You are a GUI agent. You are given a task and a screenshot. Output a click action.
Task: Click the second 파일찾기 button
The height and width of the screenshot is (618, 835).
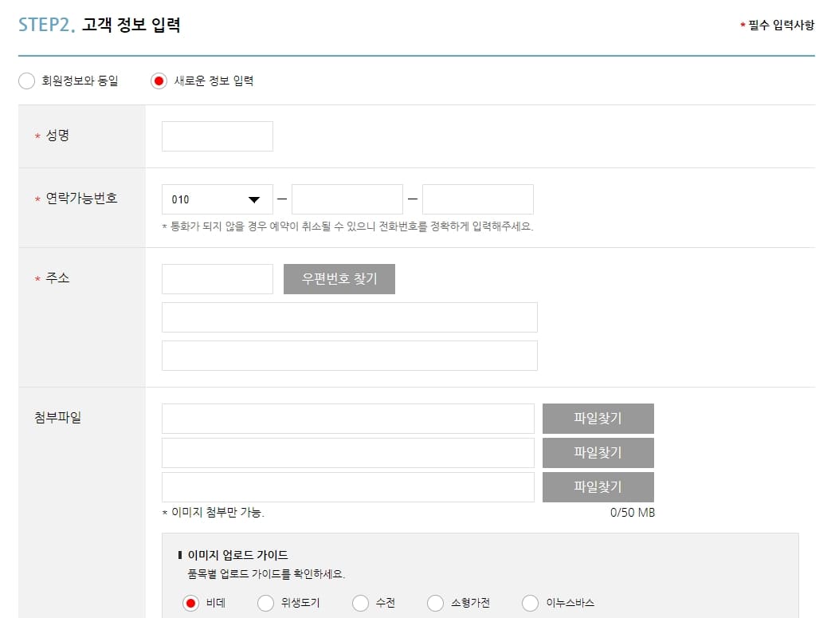pyautogui.click(x=598, y=452)
